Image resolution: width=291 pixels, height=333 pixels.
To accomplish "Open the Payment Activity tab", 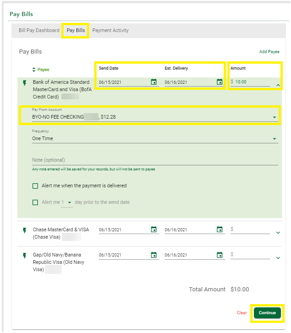I will click(x=111, y=30).
